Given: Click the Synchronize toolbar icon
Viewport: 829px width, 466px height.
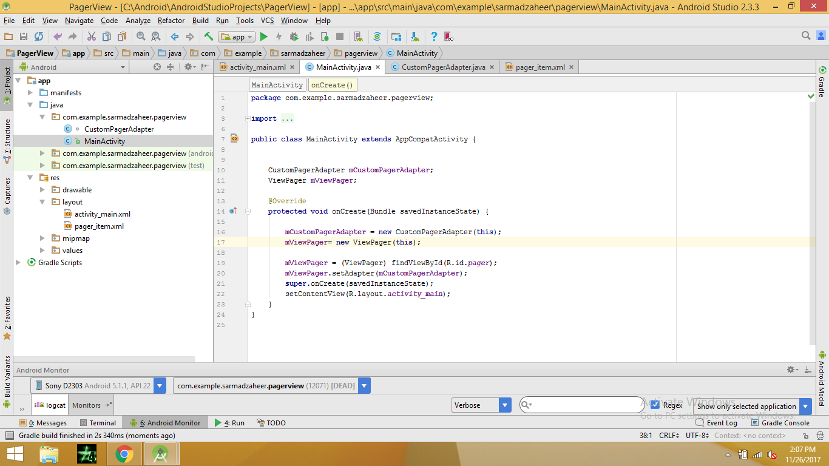Looking at the screenshot, I should click(39, 37).
